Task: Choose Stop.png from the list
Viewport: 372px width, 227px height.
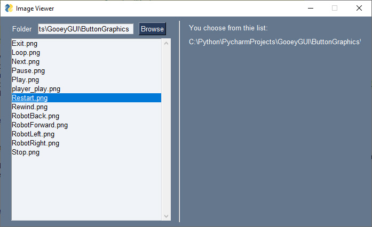Action: pos(25,152)
